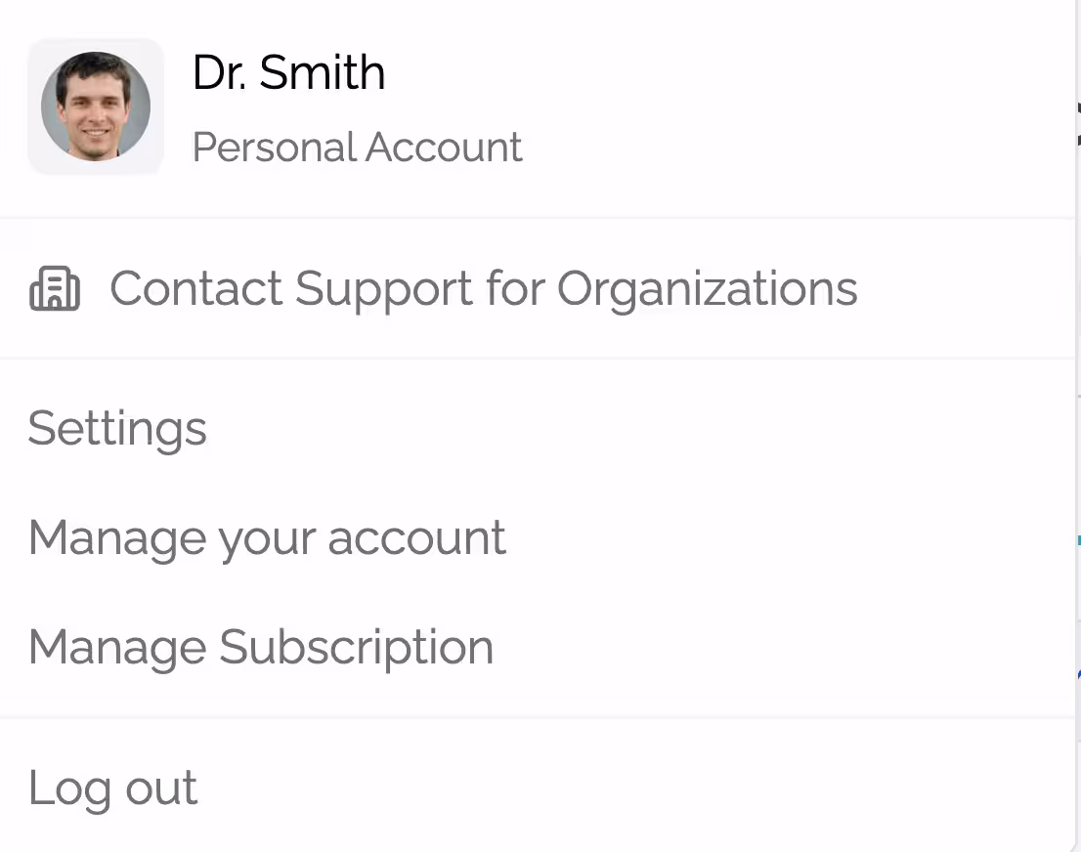Viewport: 1081px width, 852px height.
Task: Log out of the account
Action: point(112,788)
